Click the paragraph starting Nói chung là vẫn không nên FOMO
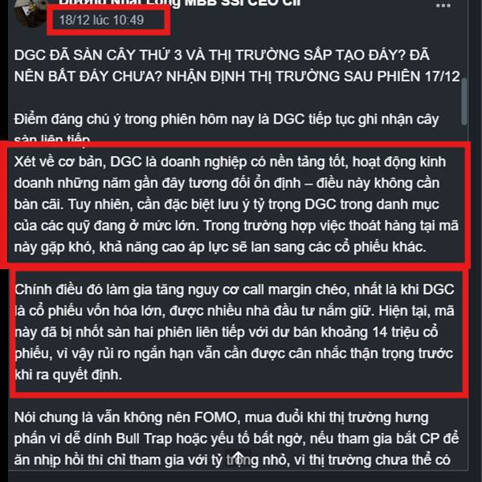482x482 pixels. (236, 439)
